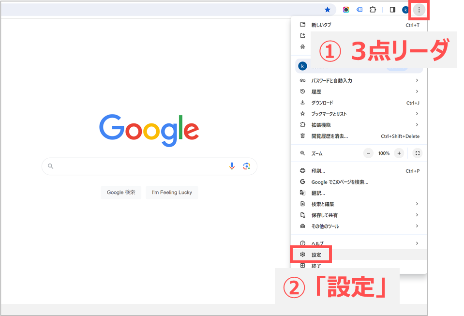This screenshot has width=464, height=316.
Task: Select 終了 to quit Chrome
Action: tap(359, 266)
